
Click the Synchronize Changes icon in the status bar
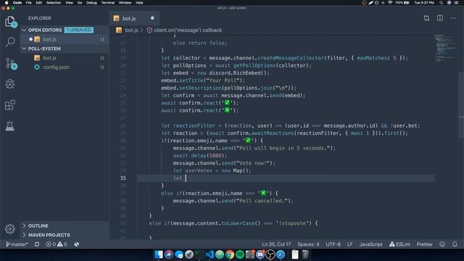(37, 244)
